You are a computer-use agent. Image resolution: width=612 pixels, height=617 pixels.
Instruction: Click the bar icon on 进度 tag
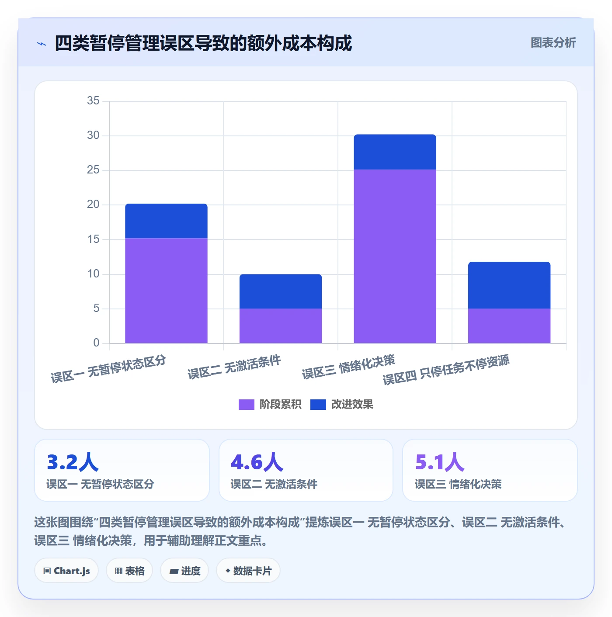(174, 571)
